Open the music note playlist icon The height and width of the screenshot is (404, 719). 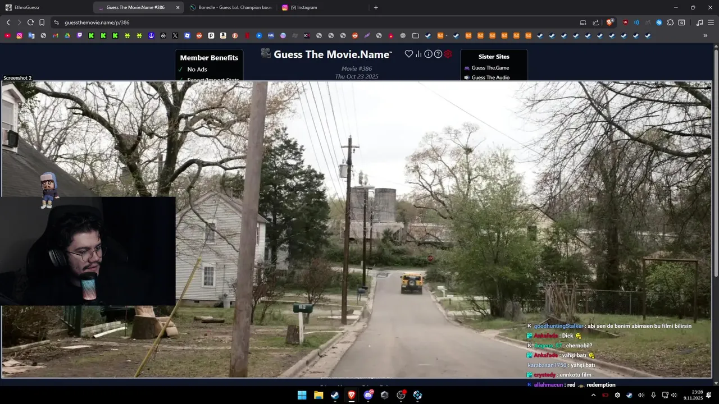coord(699,22)
